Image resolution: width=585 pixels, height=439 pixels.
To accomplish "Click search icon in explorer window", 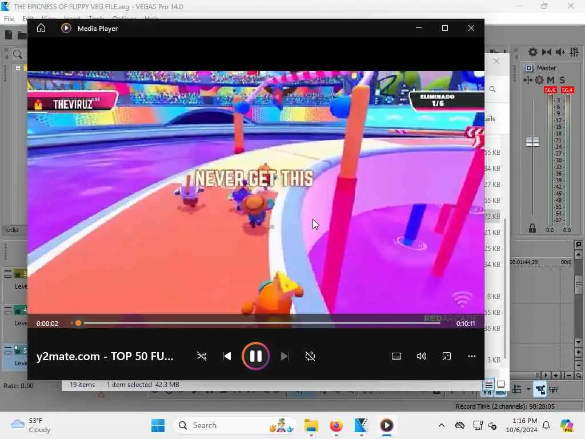I will pyautogui.click(x=492, y=89).
